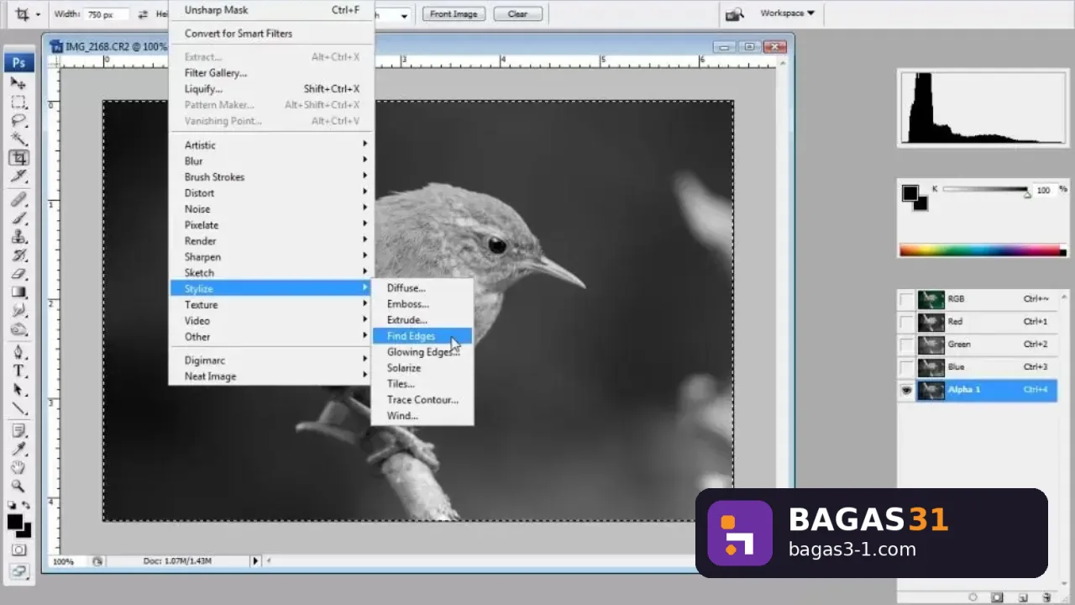
Task: Expand the Neat Image submenu
Action: [x=271, y=376]
